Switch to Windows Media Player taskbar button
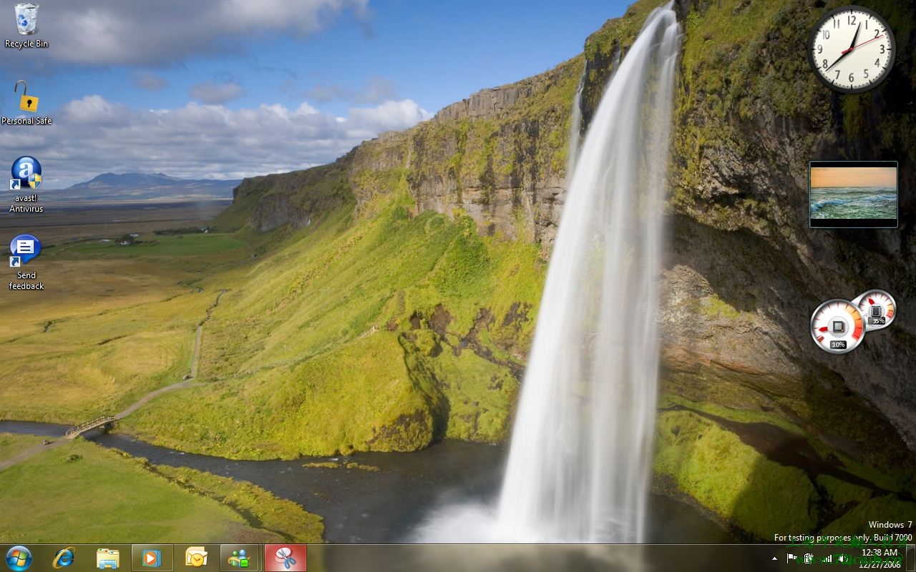This screenshot has width=916, height=572. click(x=152, y=558)
